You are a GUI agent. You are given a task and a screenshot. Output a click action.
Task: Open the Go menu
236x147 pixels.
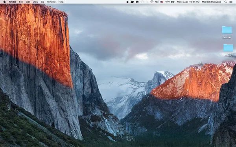point(42,2)
